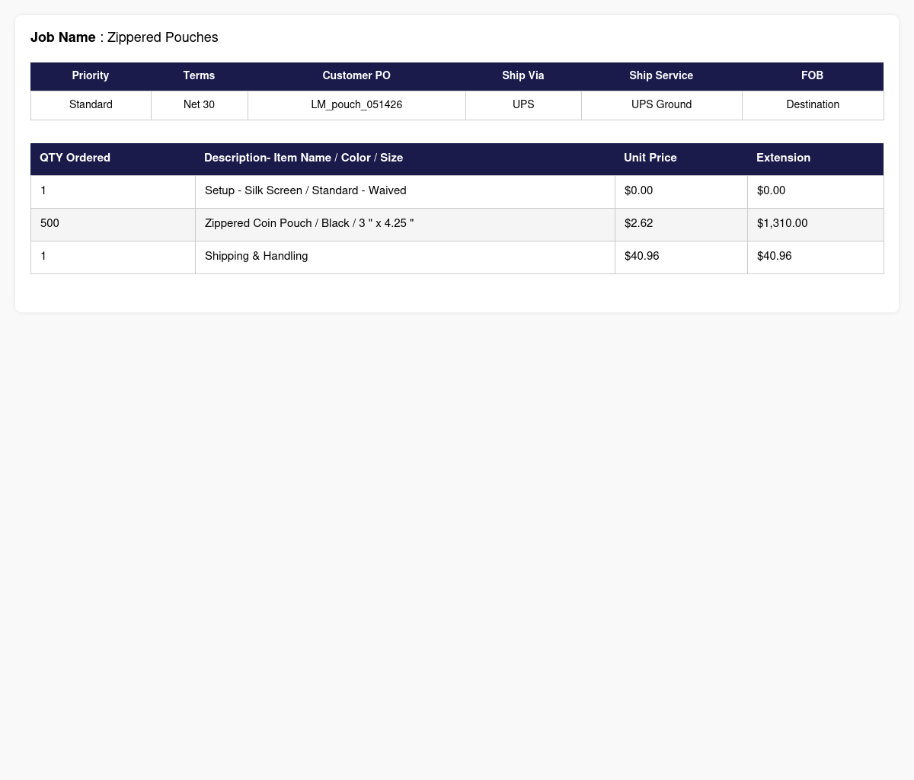Select the Setup Silk Screen row description
The width and height of the screenshot is (914, 780).
(x=305, y=190)
